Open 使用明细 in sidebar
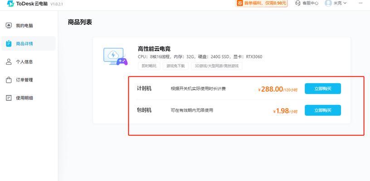 point(29,98)
